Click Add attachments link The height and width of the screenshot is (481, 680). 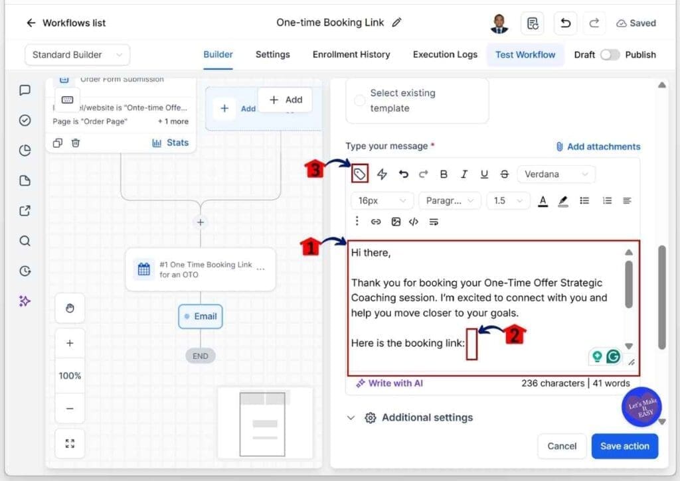pos(598,147)
